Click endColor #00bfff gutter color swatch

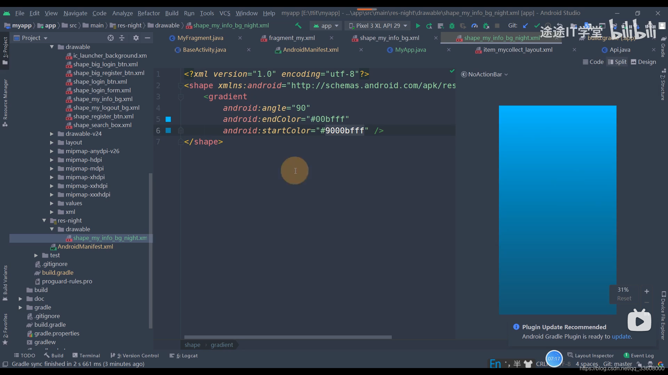tap(168, 119)
